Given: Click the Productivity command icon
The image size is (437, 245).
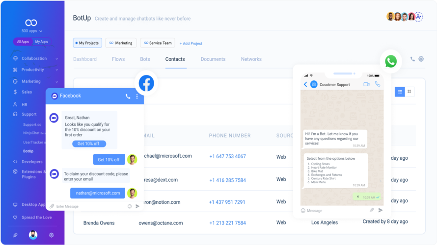Looking at the screenshot, I should [15, 70].
